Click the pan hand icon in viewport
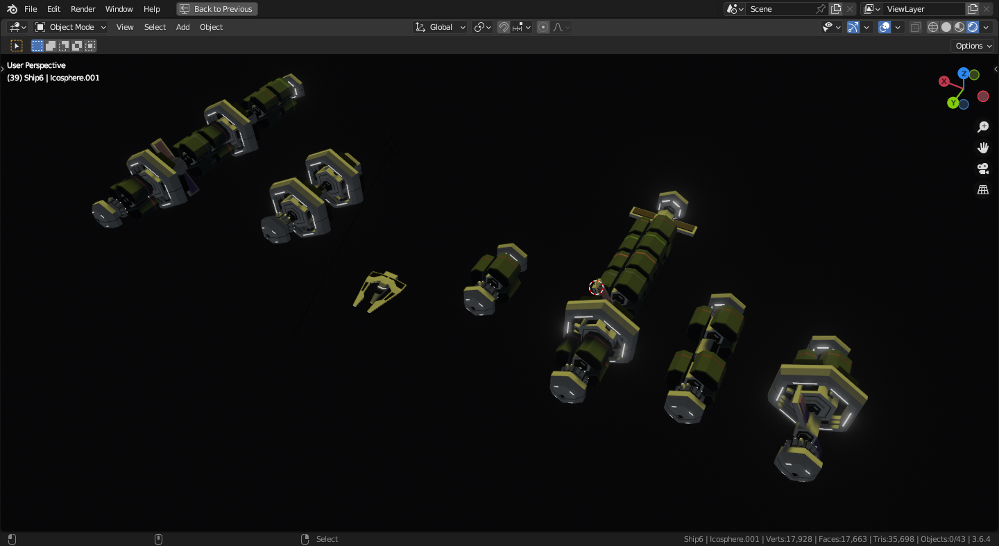 [x=983, y=148]
